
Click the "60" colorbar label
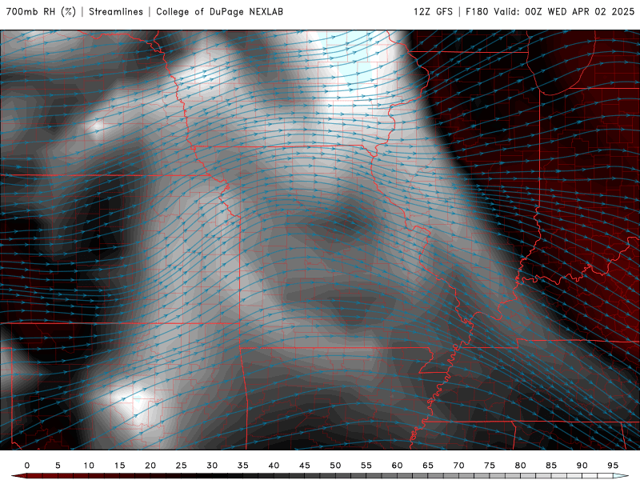397,466
